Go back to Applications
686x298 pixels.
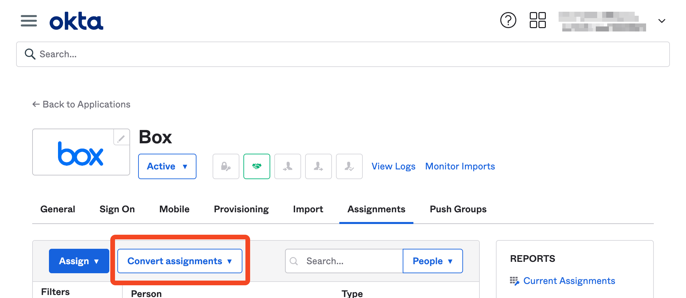(81, 104)
